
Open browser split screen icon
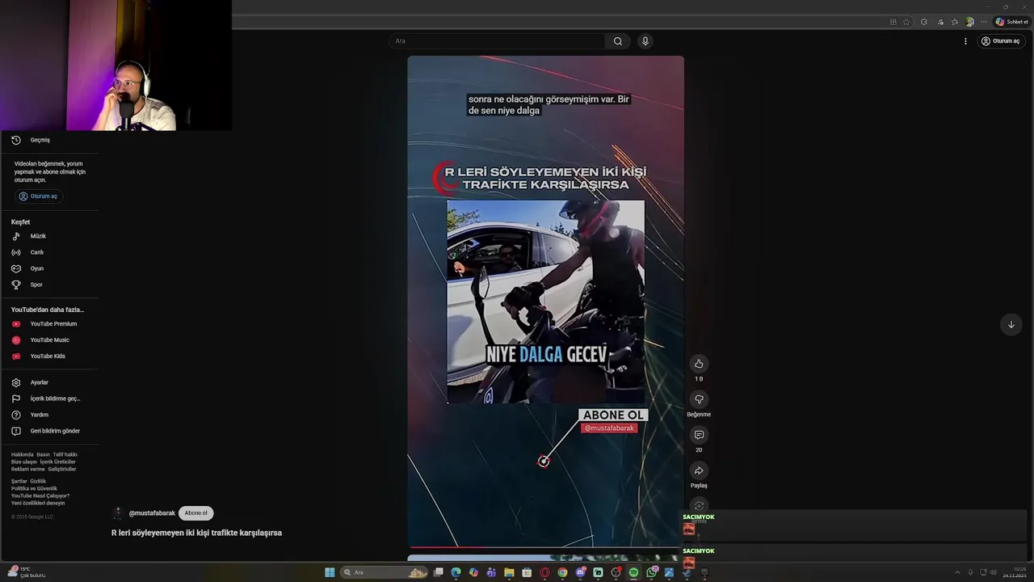[893, 22]
